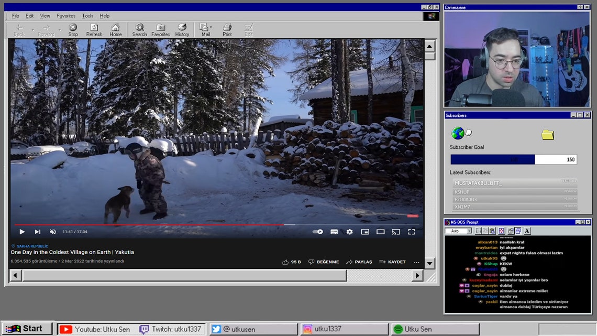The height and width of the screenshot is (336, 597).
Task: Open MS-DOS Prompt properties icon
Action: 511,231
